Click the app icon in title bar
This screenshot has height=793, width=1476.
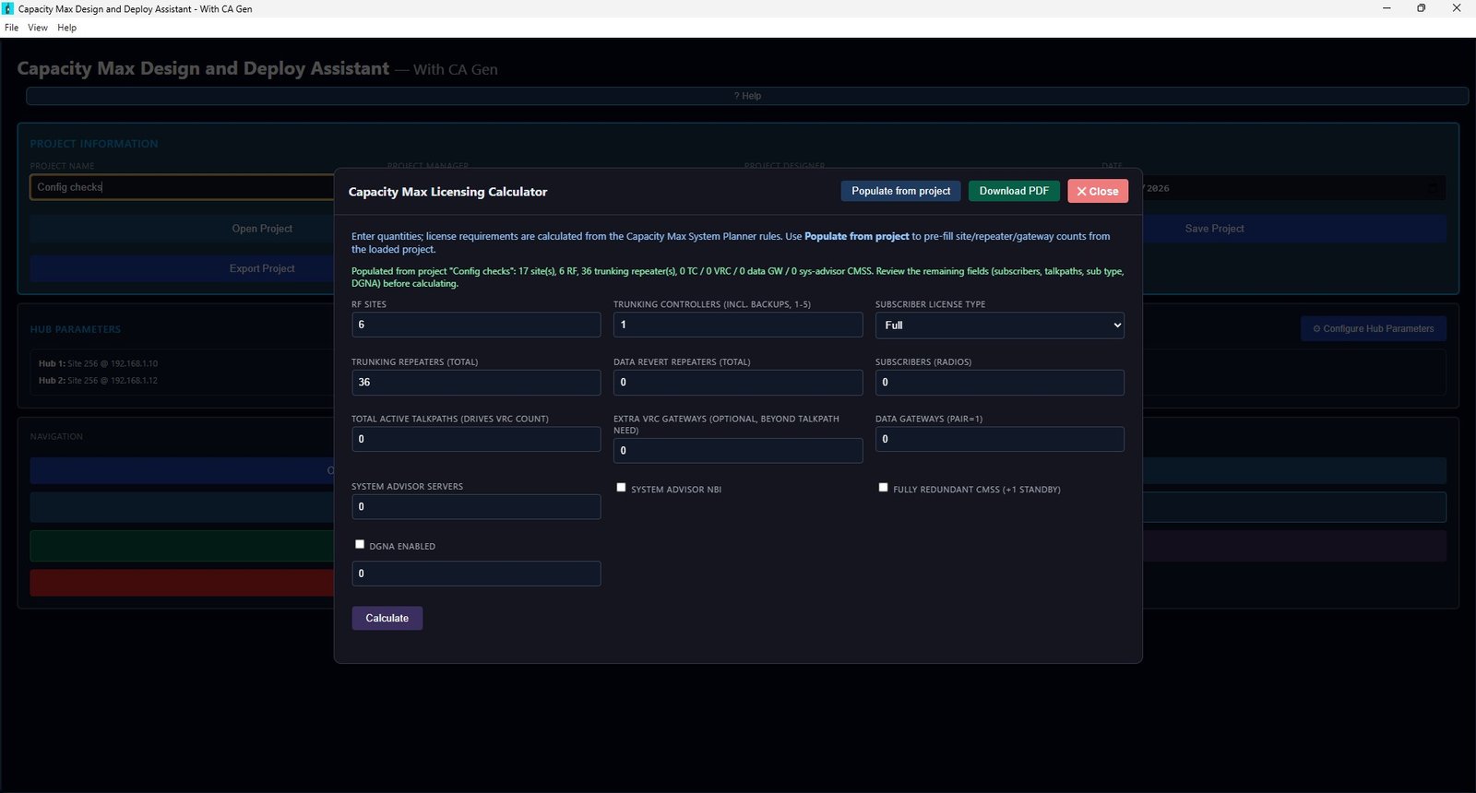tap(8, 8)
